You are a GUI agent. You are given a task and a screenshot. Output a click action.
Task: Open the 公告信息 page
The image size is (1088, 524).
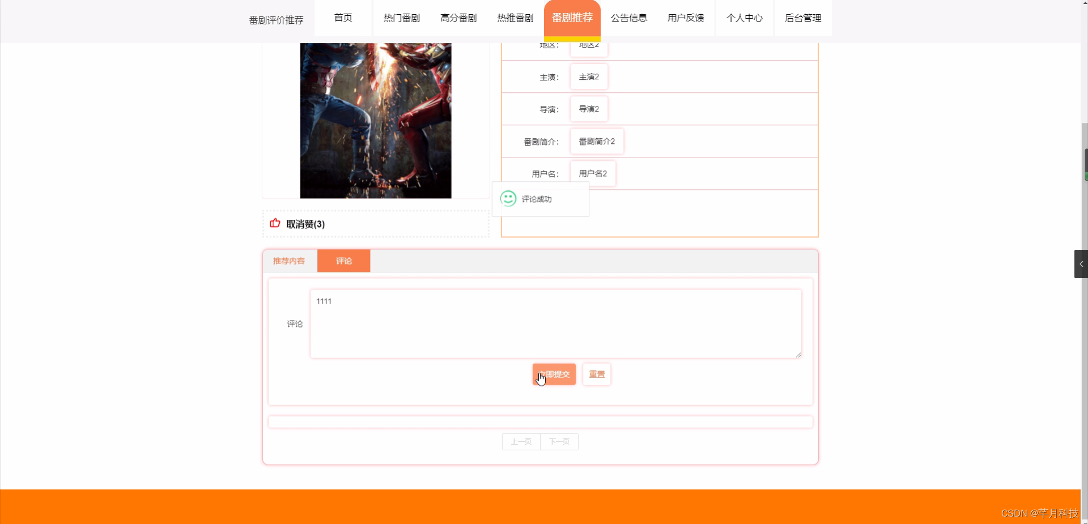click(x=628, y=18)
